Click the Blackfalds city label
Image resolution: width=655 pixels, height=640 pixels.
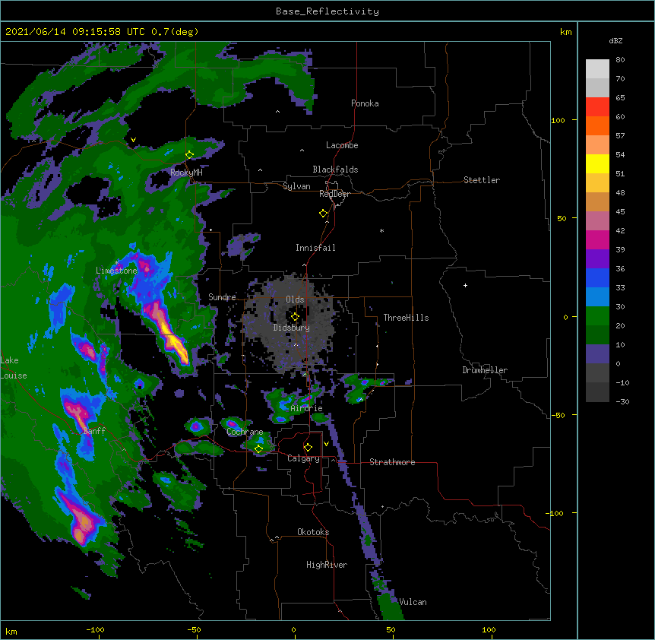tap(335, 170)
